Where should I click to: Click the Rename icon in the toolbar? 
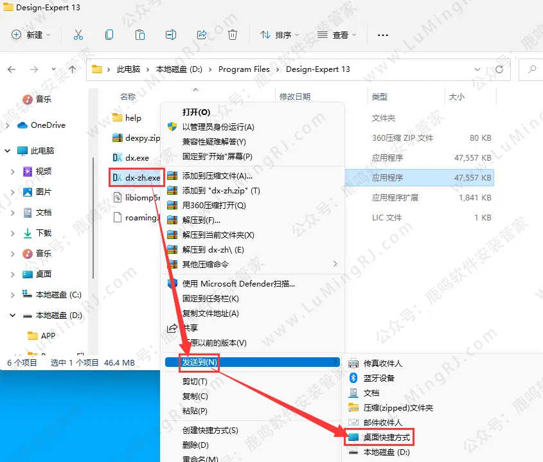pyautogui.click(x=171, y=36)
